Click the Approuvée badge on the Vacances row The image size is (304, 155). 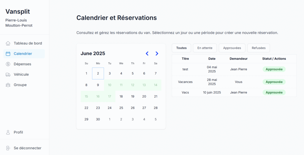coord(274,82)
